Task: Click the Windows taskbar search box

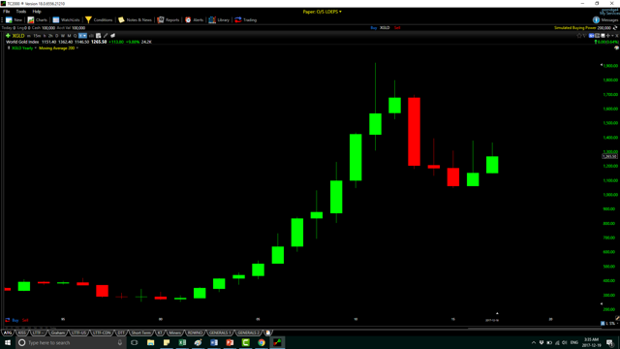Action: point(71,342)
